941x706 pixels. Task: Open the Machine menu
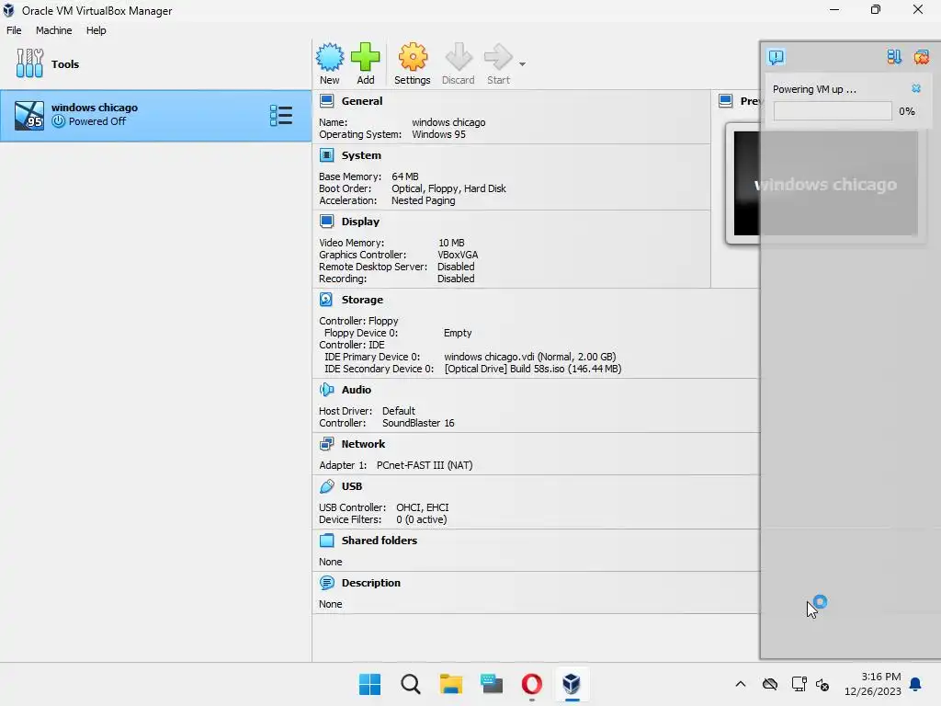53,30
